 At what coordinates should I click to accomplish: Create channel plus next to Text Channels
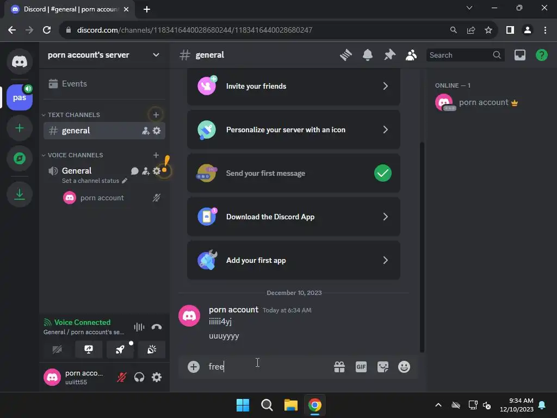click(x=156, y=114)
